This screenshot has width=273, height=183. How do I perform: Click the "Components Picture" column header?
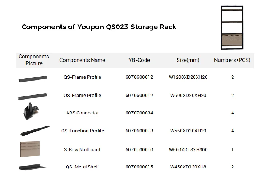(x=34, y=60)
